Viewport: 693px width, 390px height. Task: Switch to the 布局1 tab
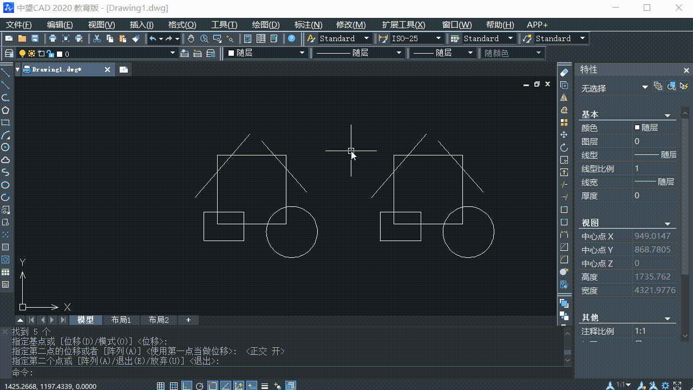tap(121, 320)
